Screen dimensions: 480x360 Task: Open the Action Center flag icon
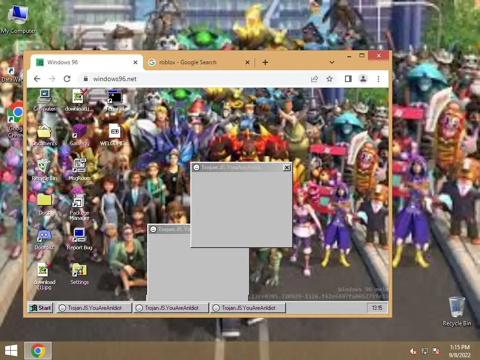(x=436, y=351)
